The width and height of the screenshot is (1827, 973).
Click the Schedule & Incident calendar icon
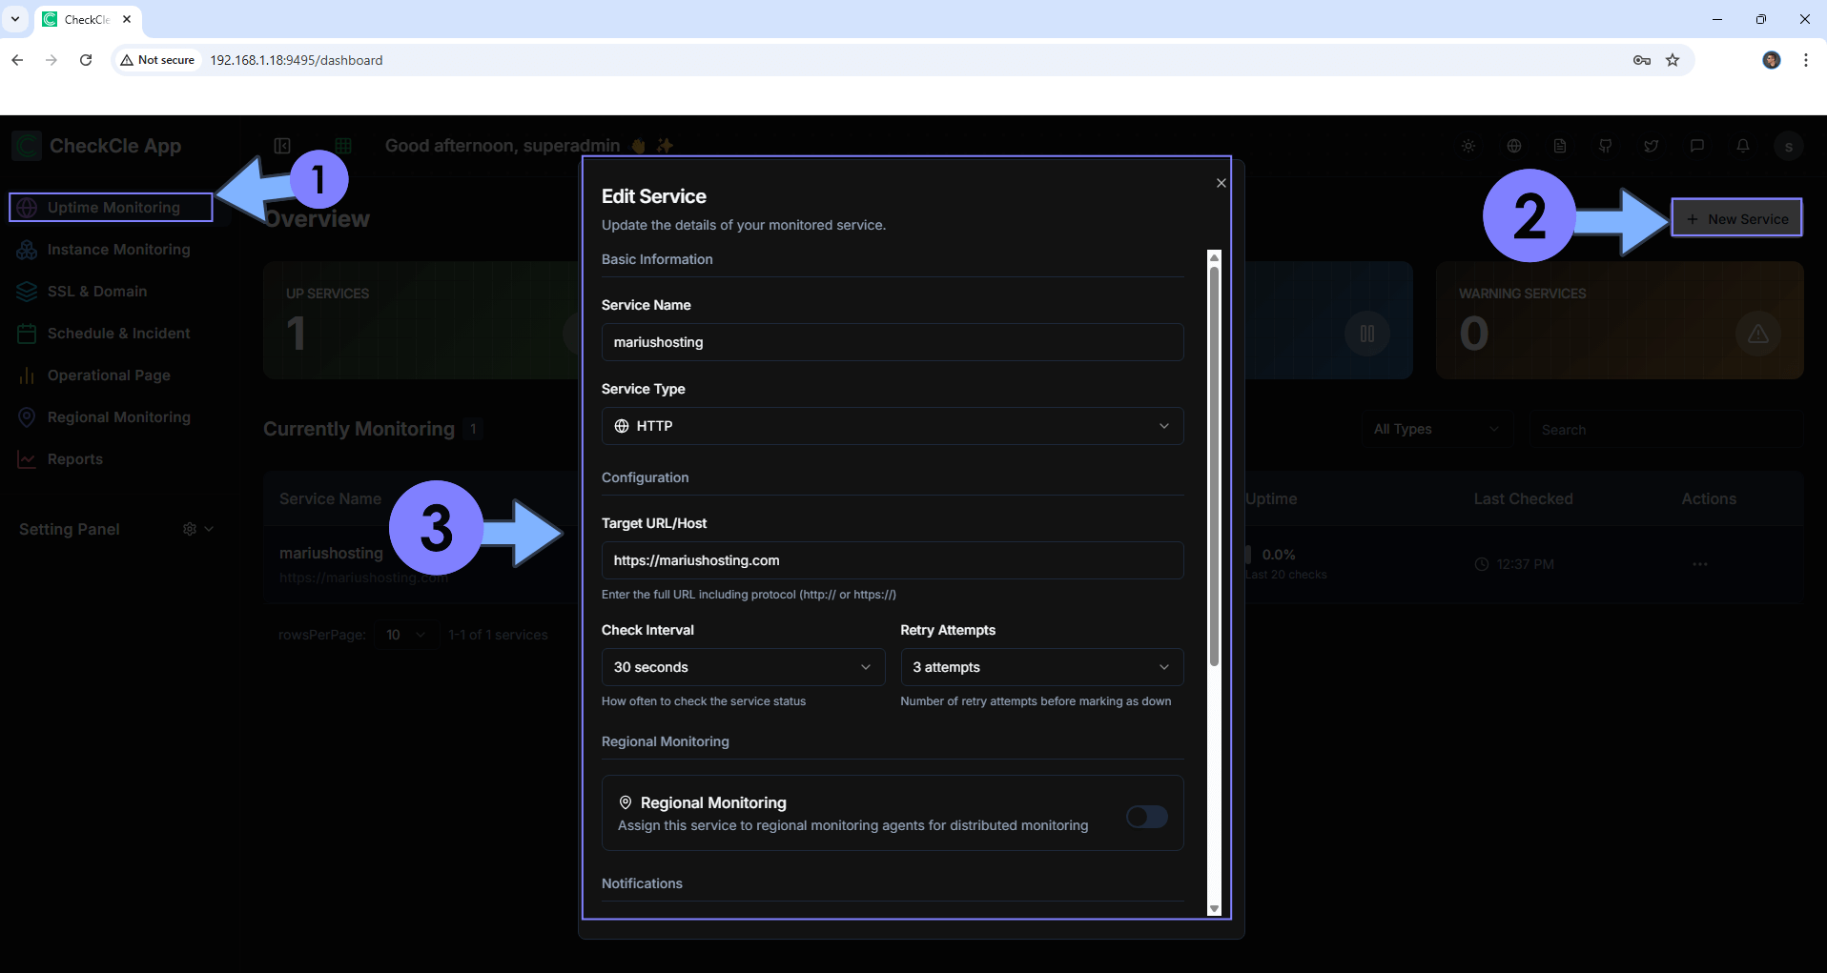point(27,334)
